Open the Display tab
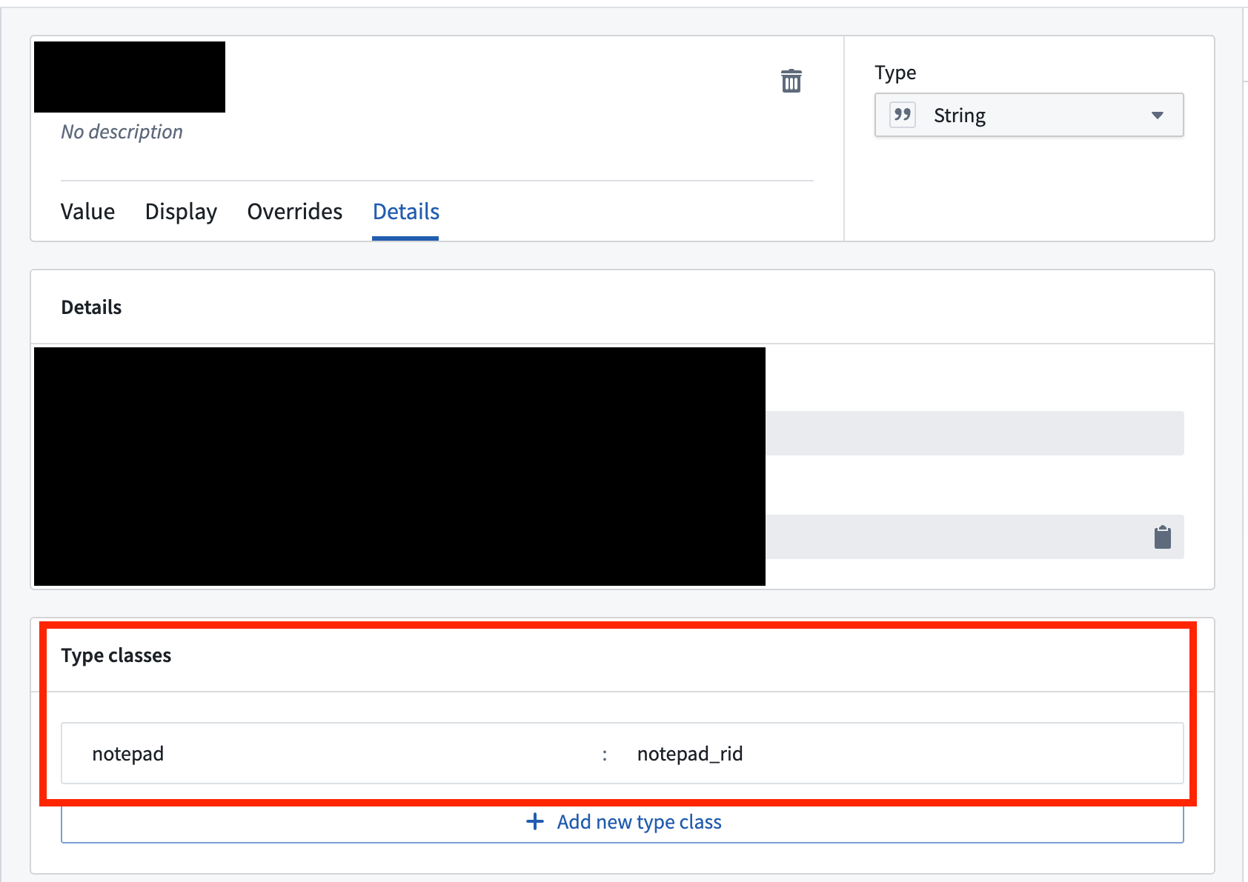This screenshot has height=882, width=1248. [x=181, y=212]
